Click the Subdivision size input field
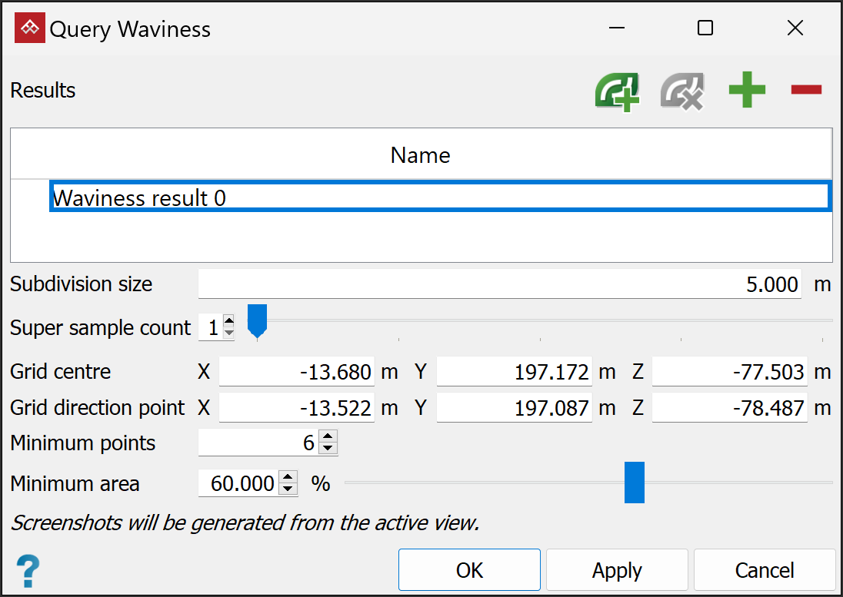 500,285
